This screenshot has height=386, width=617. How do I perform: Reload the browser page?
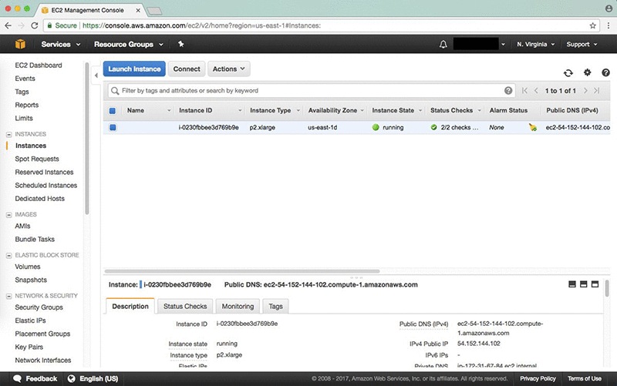tap(34, 25)
